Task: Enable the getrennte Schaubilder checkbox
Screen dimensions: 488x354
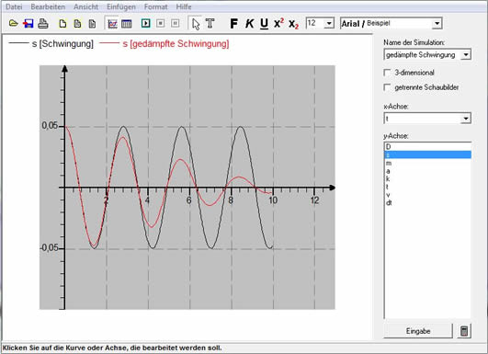Action: (x=387, y=87)
